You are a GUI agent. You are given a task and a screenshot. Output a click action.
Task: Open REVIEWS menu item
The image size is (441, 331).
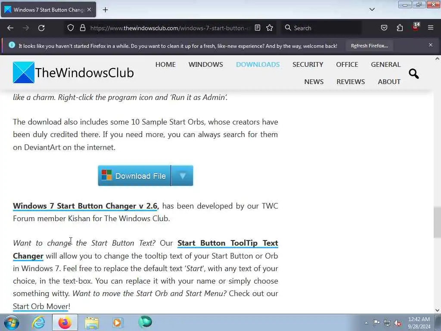pos(351,81)
